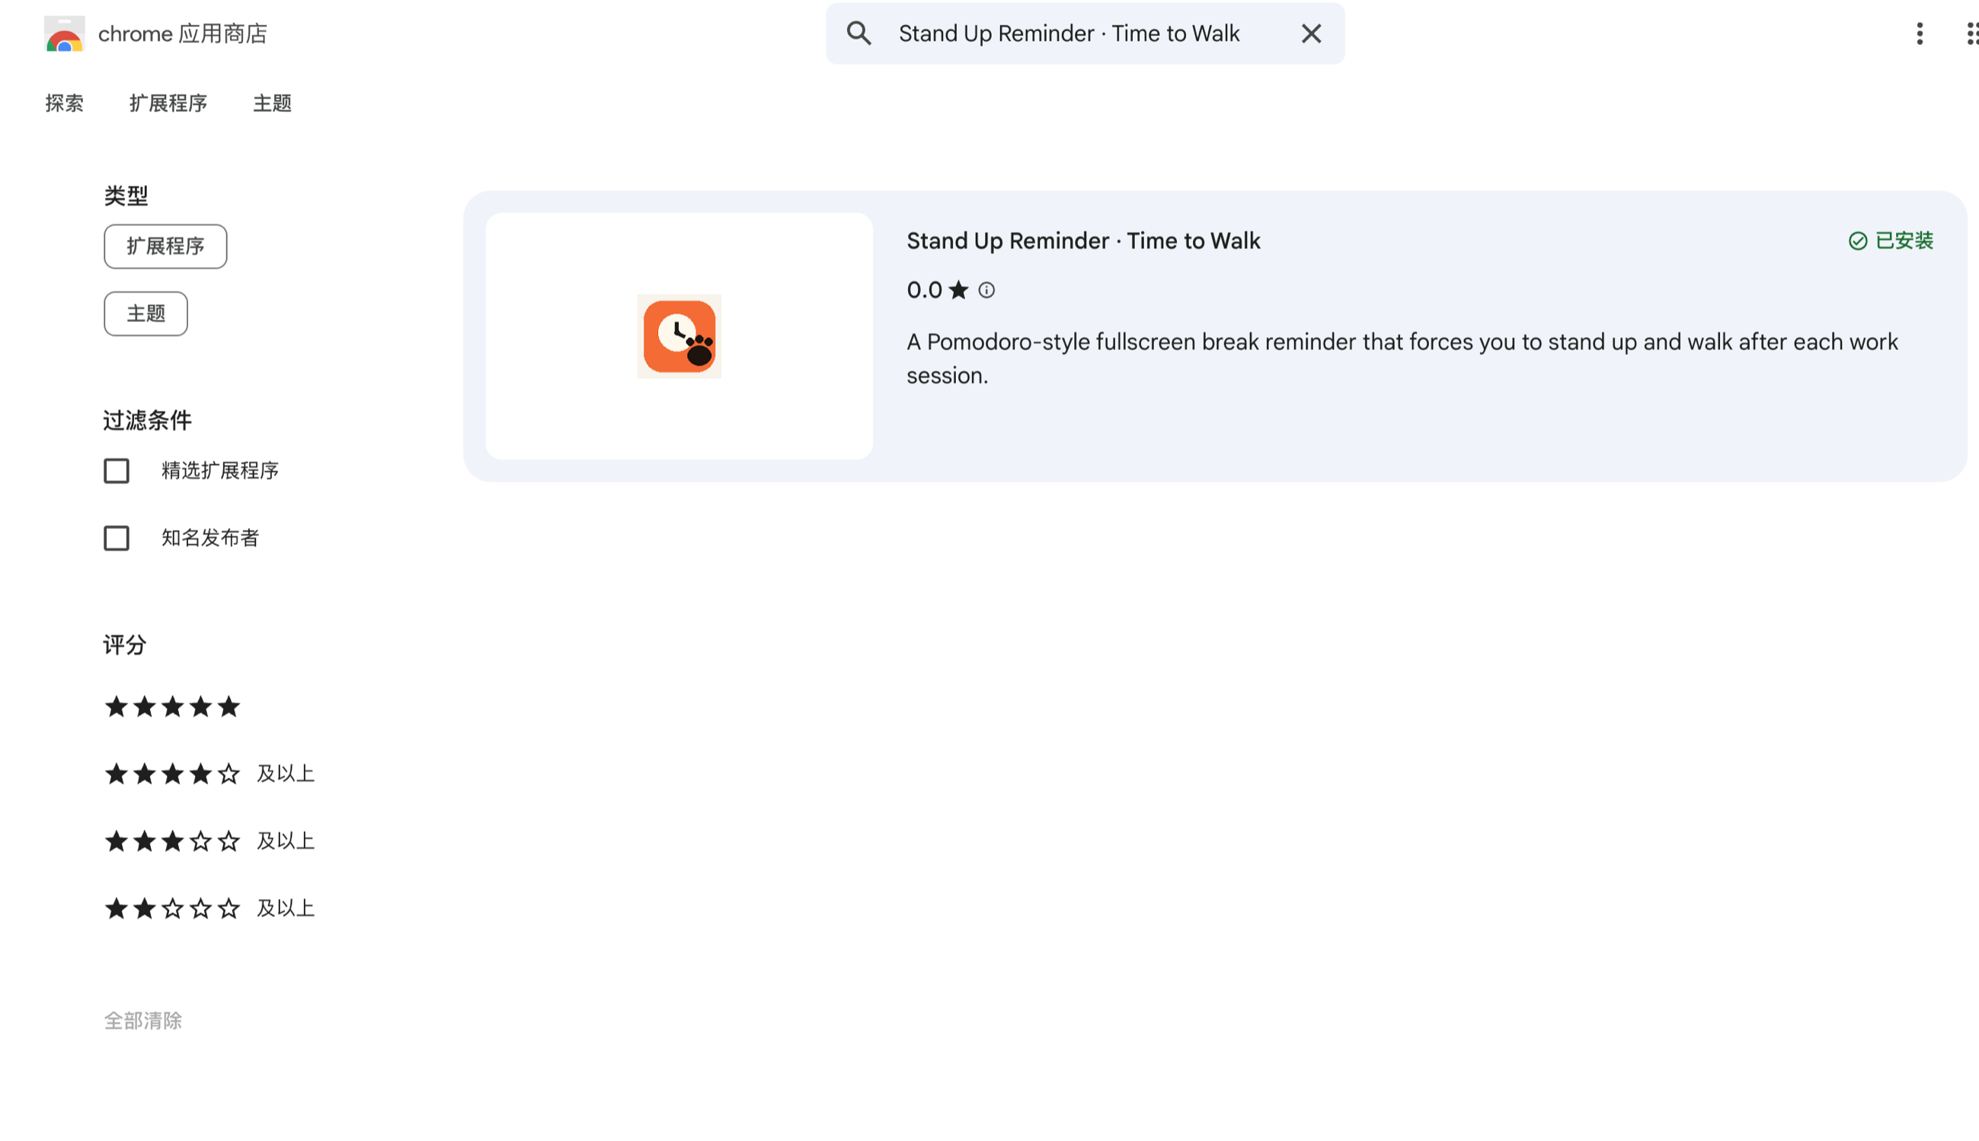This screenshot has width=1979, height=1141.
Task: Click the rating info icon next to 0.0
Action: pos(986,291)
